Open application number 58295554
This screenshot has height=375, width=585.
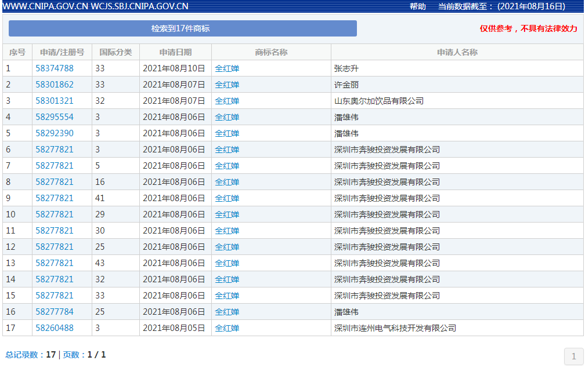tap(55, 117)
